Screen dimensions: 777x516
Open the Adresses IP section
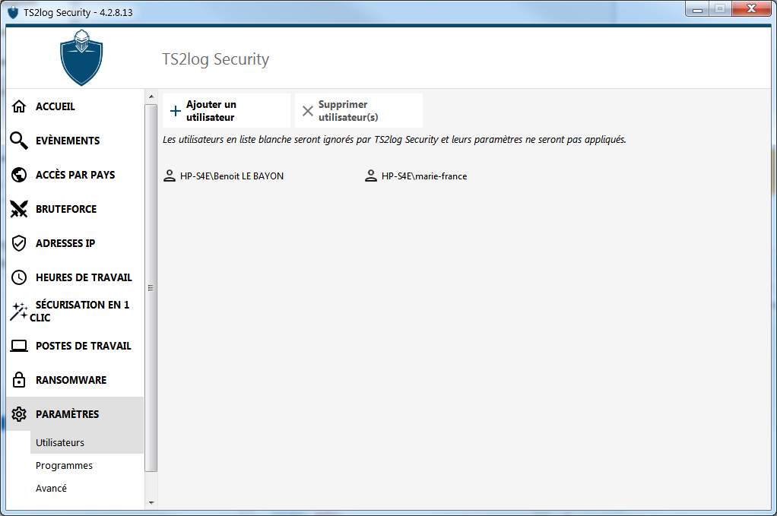click(x=75, y=243)
